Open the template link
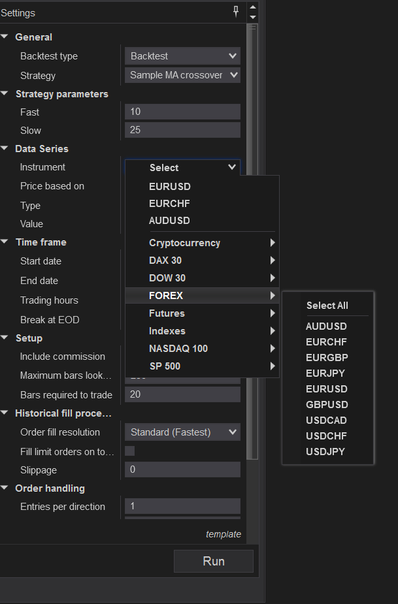This screenshot has width=398, height=604. [223, 534]
